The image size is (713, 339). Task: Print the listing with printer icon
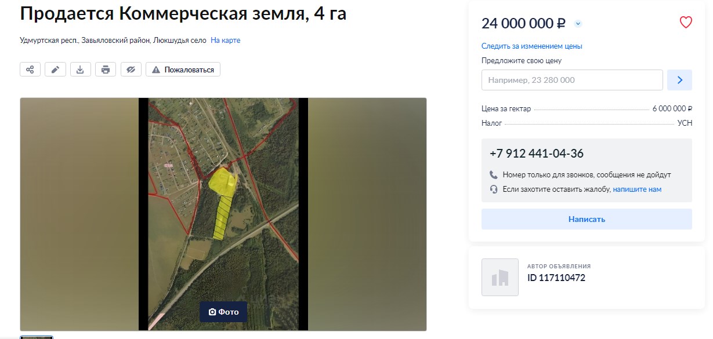[106, 70]
